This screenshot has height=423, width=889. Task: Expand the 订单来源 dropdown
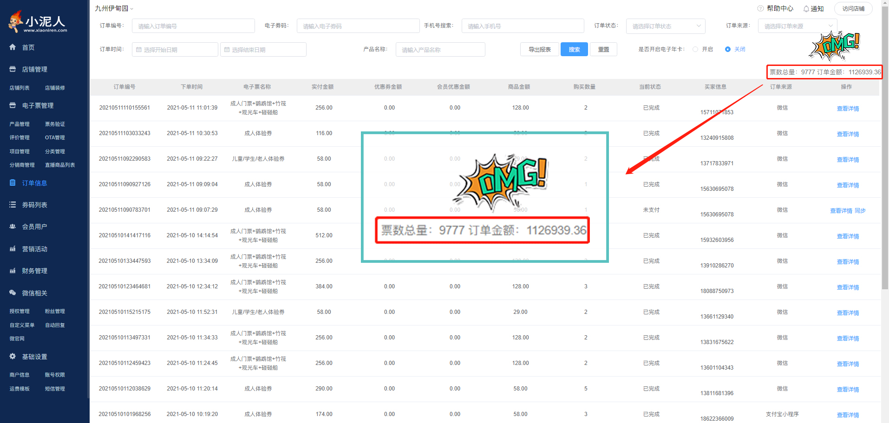[x=797, y=26]
